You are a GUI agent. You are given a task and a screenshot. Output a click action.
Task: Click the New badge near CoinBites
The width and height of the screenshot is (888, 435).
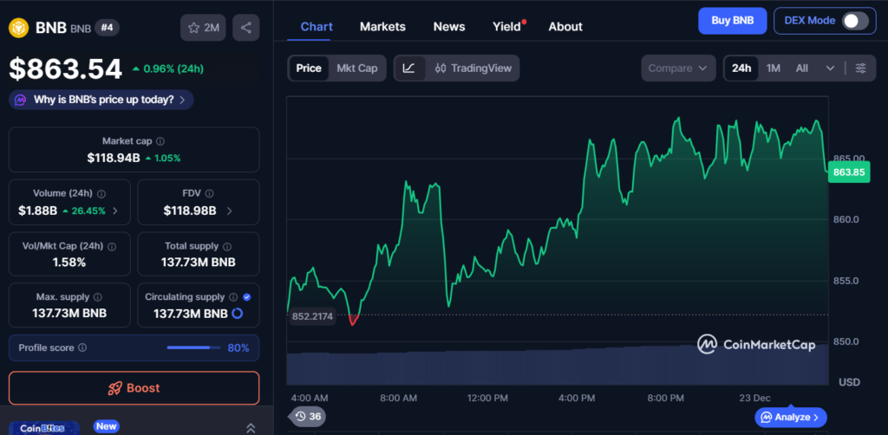(x=106, y=426)
